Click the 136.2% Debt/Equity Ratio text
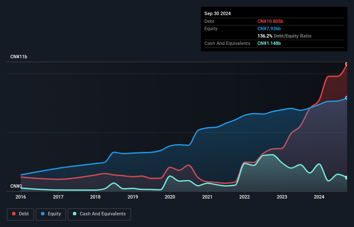Viewport: 354px width, 227px height. point(285,36)
